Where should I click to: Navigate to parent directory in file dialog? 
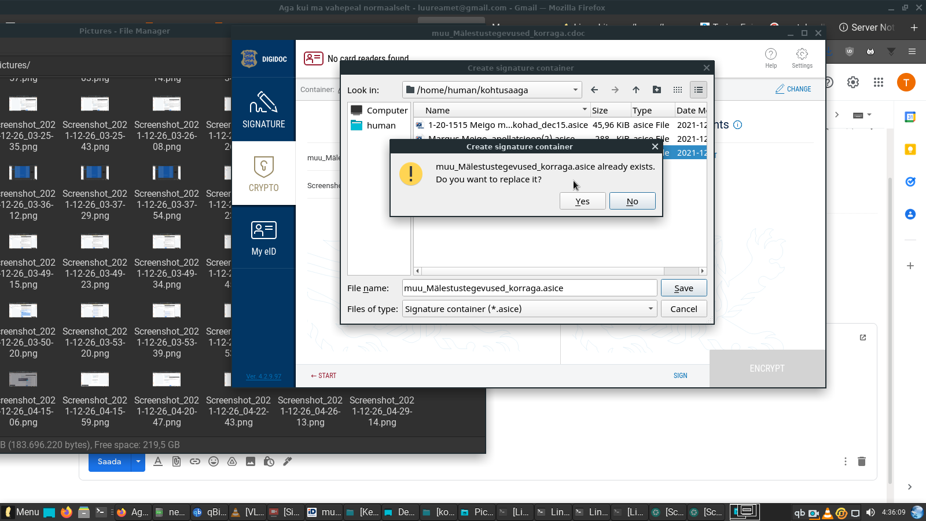tap(636, 90)
